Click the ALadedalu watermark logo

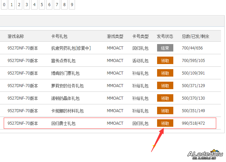205,155
